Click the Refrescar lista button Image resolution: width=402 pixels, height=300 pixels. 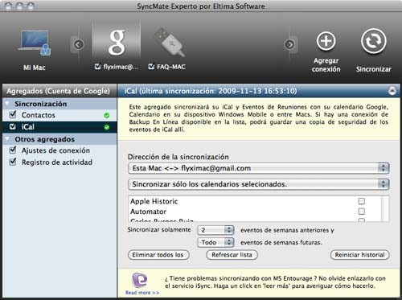[x=232, y=255]
